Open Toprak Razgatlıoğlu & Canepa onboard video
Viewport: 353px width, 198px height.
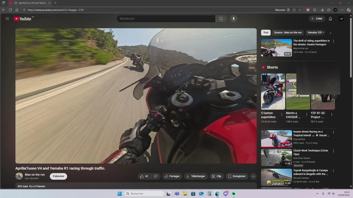tap(276, 177)
